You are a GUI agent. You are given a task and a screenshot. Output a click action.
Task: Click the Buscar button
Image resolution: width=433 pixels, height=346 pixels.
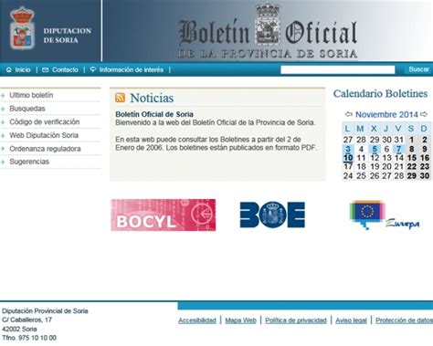(x=418, y=69)
